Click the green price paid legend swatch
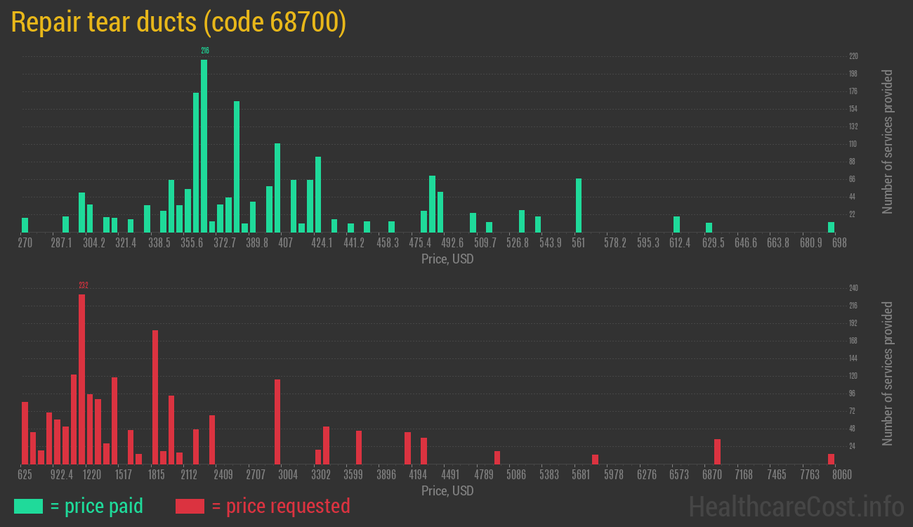Screen dimensions: 913x527 click(28, 506)
